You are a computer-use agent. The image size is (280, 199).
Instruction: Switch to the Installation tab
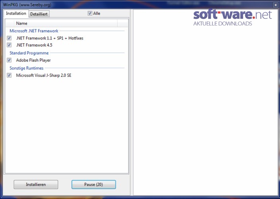16,14
